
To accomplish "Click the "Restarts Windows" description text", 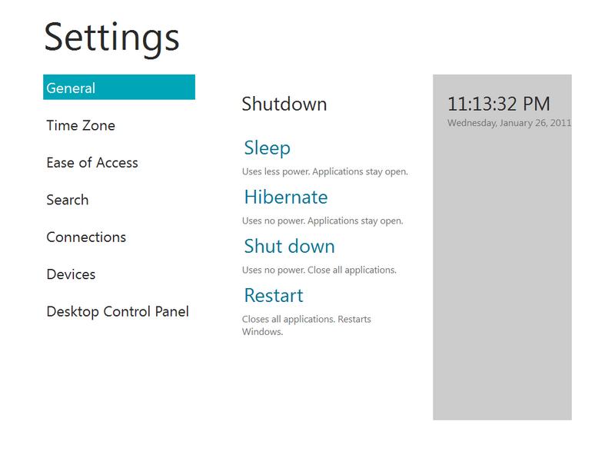I will (x=306, y=326).
